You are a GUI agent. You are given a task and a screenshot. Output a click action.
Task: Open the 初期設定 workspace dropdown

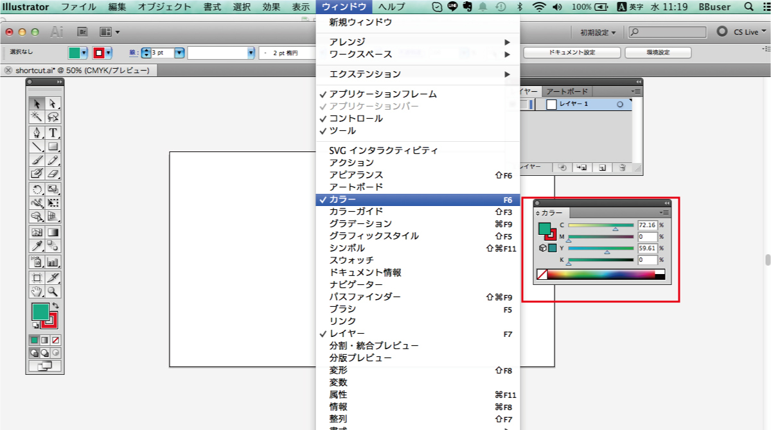[598, 32]
